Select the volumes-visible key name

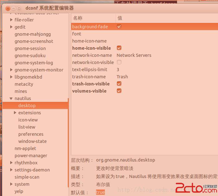pyautogui.click(x=89, y=91)
